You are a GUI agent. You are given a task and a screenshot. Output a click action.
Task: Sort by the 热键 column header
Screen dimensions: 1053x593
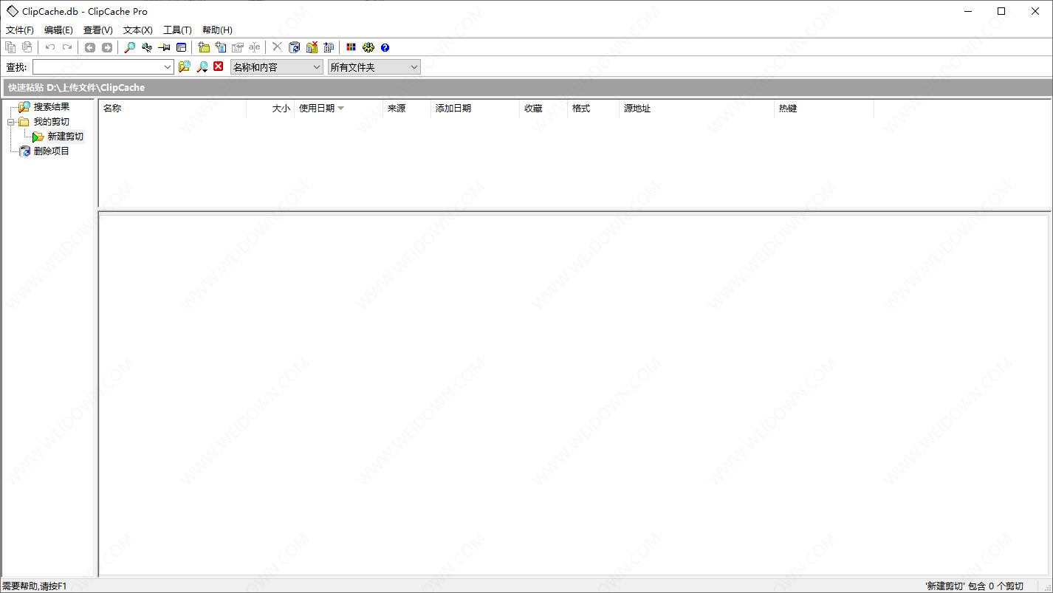(x=824, y=109)
